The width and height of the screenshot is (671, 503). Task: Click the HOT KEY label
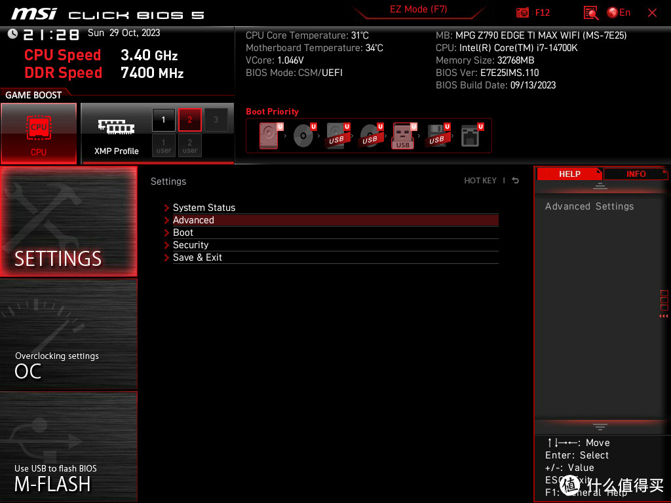pos(480,181)
